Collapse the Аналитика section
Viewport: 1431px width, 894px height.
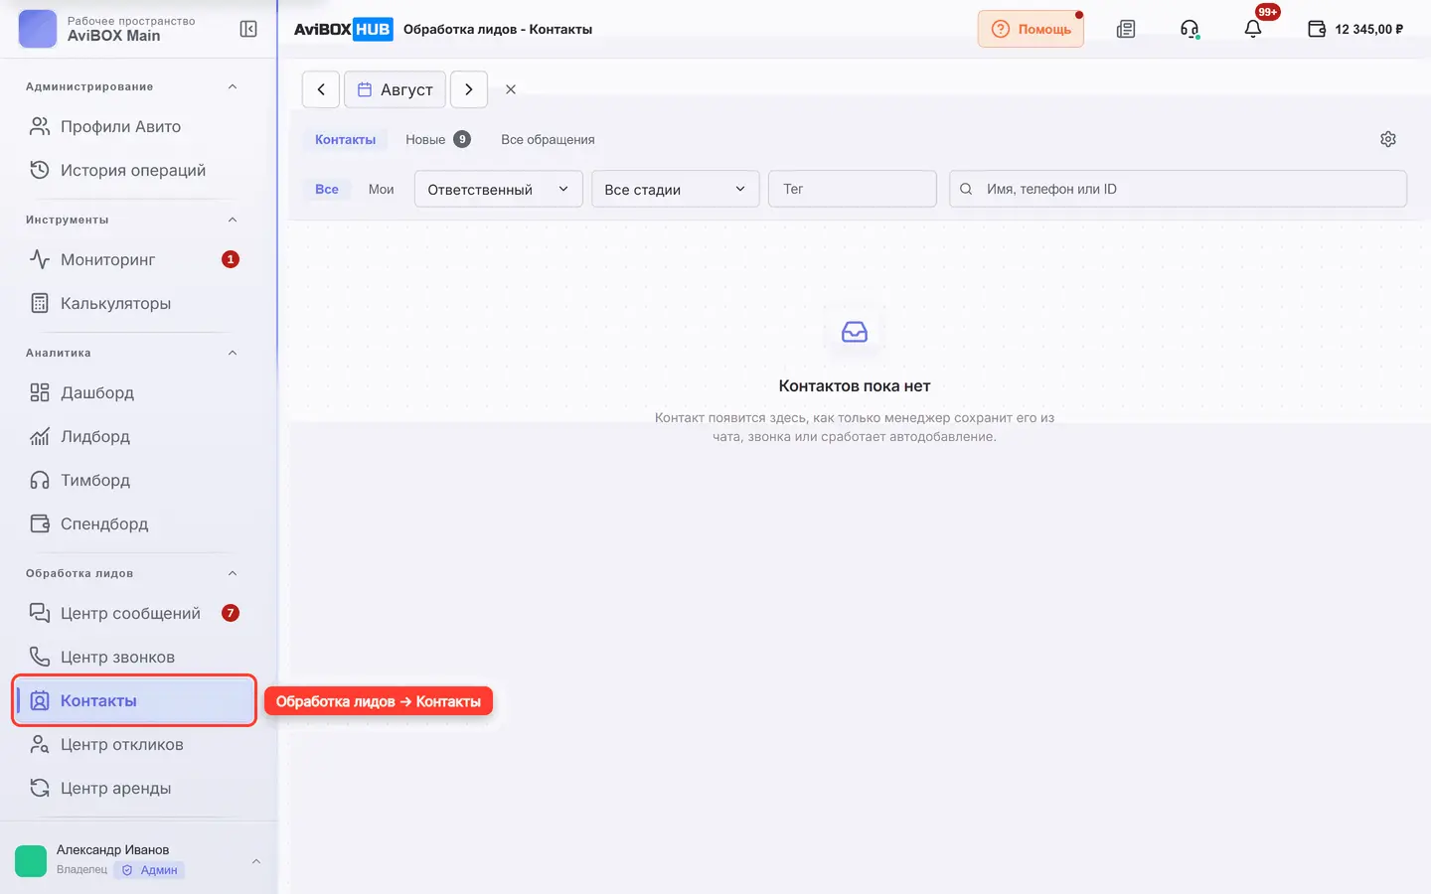coord(233,353)
